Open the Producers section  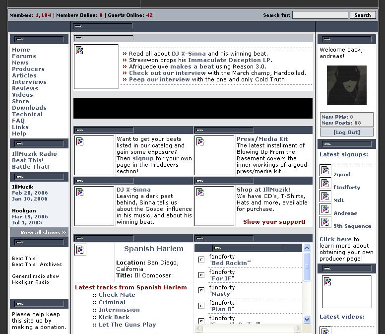click(28, 69)
